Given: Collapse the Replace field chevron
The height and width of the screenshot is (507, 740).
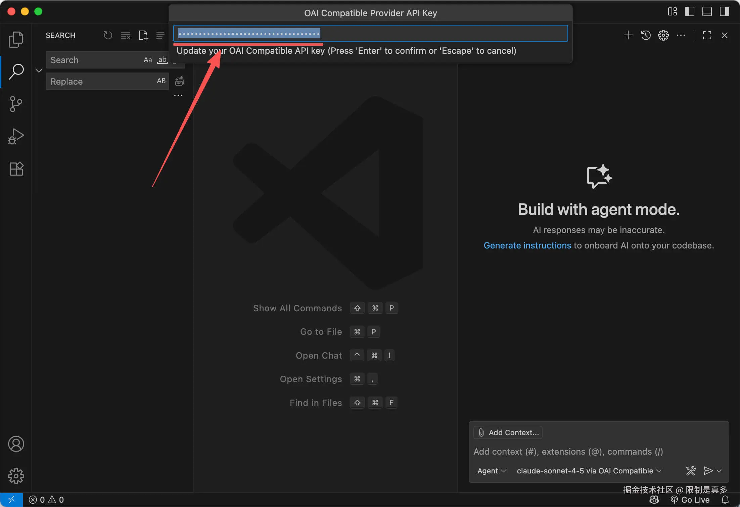Looking at the screenshot, I should click(x=39, y=71).
